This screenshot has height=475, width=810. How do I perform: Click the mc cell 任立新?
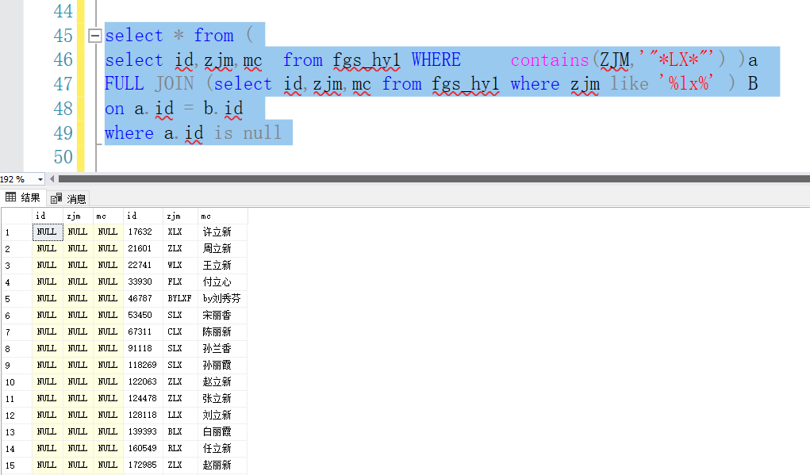(223, 449)
